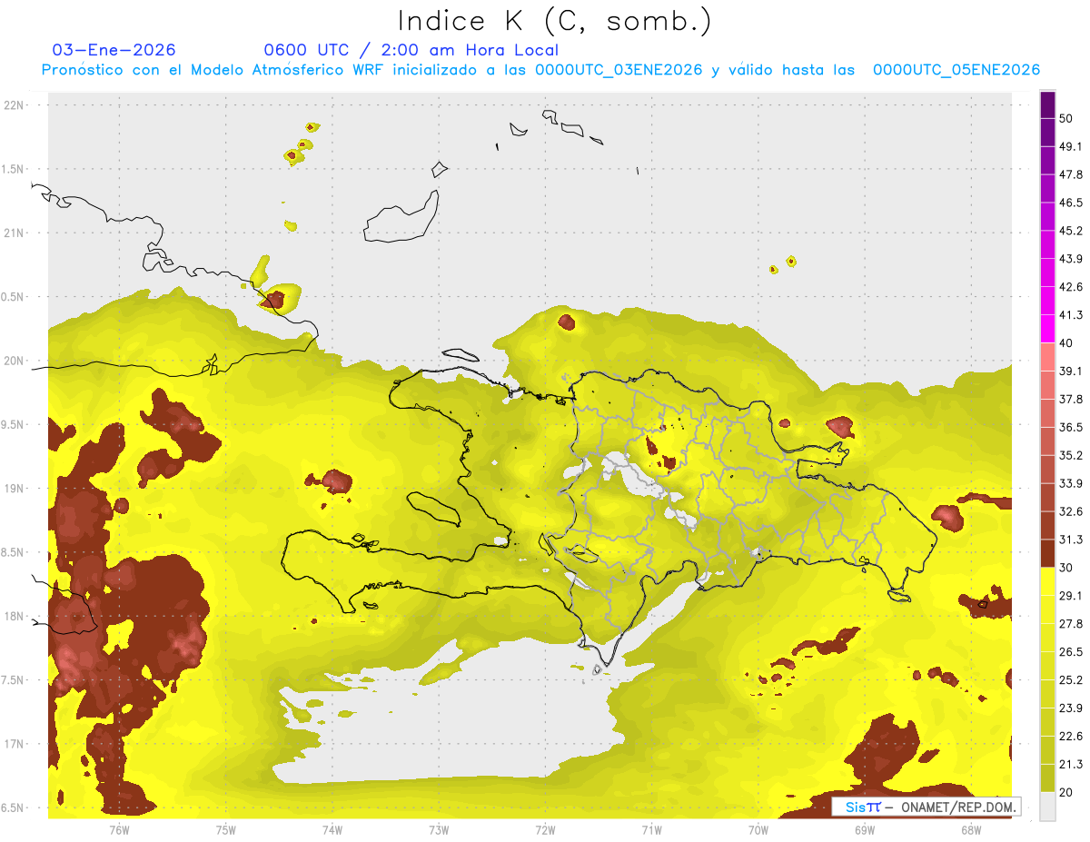Click the salmon swatch between 39.1 and 40

click(x=1047, y=357)
